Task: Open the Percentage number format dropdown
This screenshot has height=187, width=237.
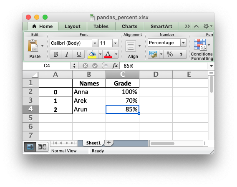Action: (x=183, y=43)
